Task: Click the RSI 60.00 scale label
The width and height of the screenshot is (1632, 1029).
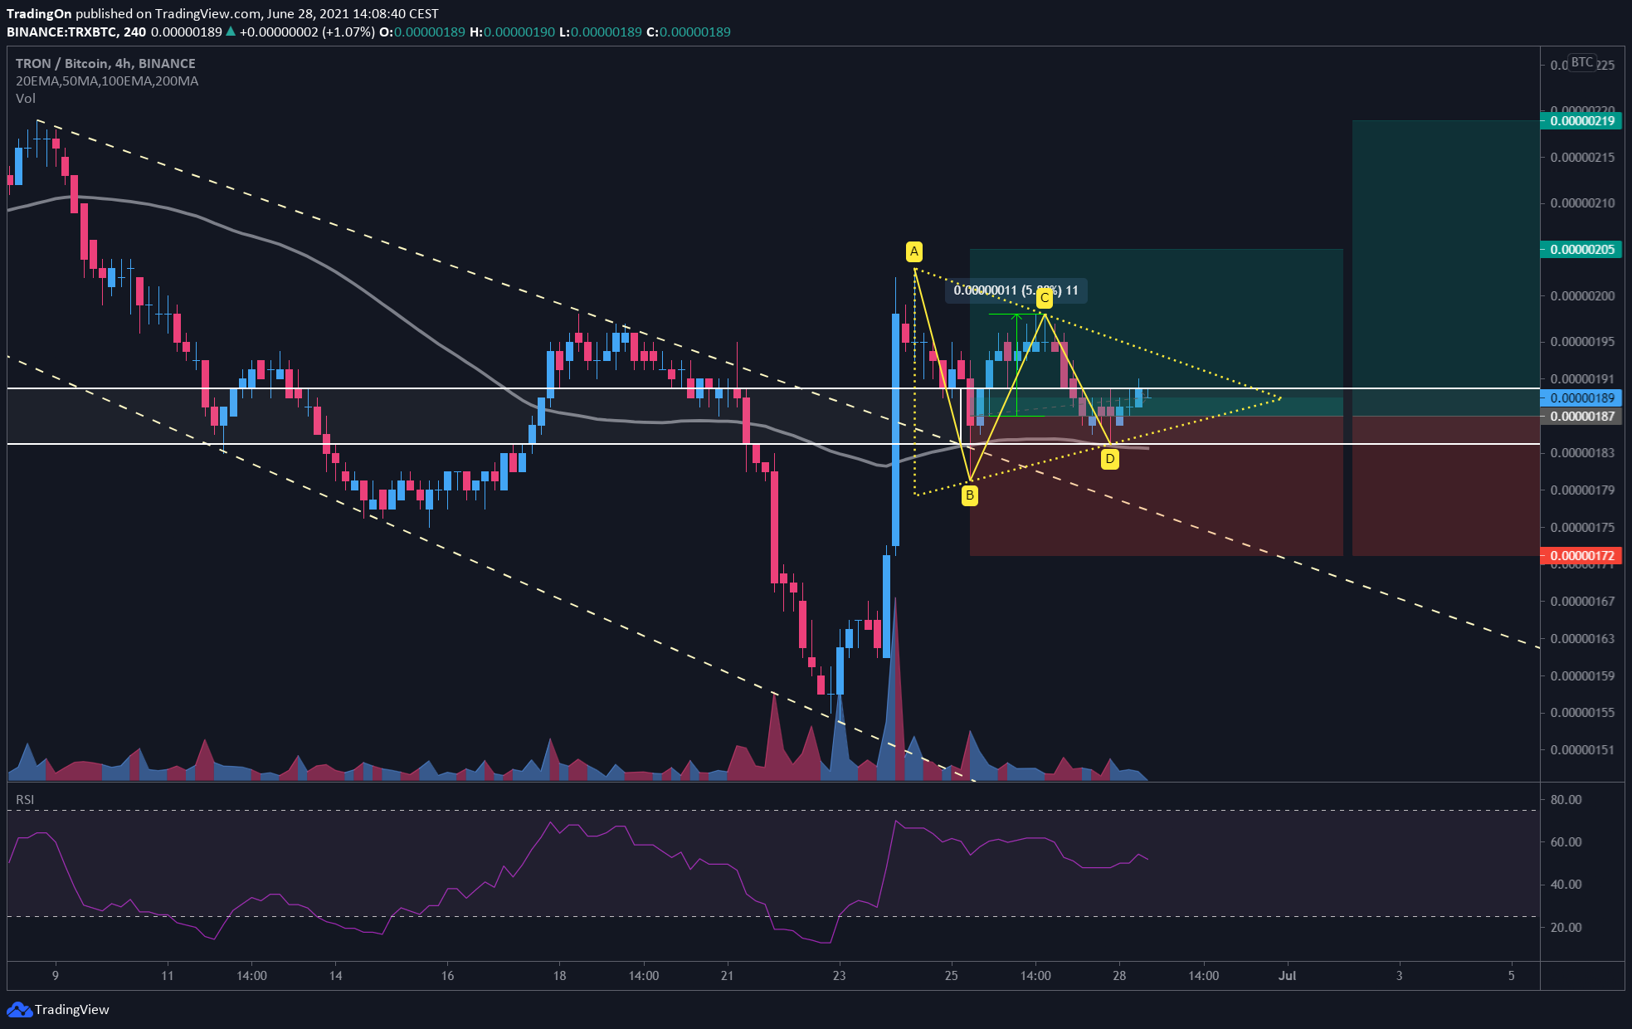Action: click(x=1566, y=842)
